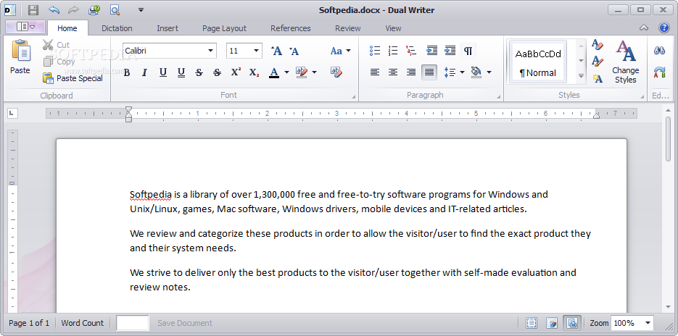Start a multilevel list

tap(411, 51)
